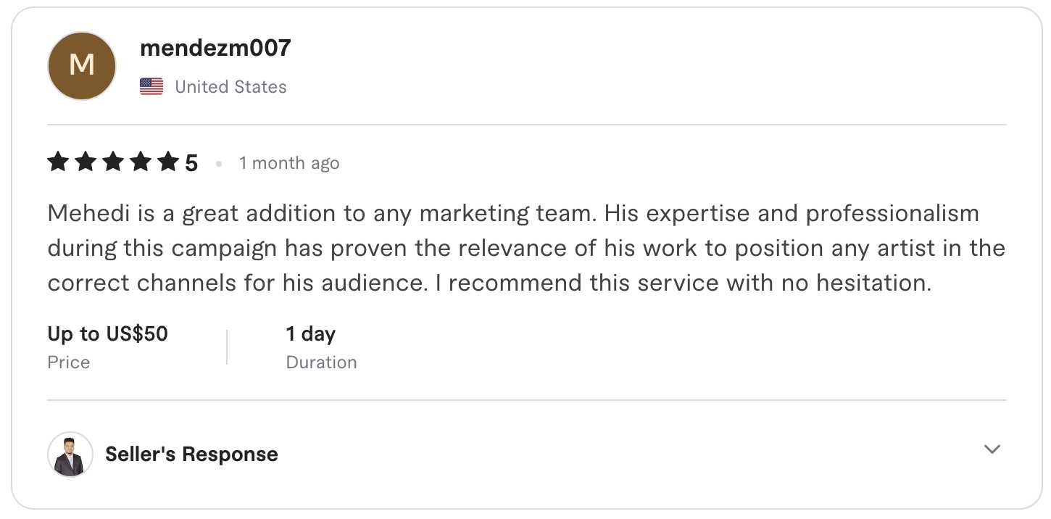Click the "Price" label
This screenshot has width=1051, height=519.
69,362
